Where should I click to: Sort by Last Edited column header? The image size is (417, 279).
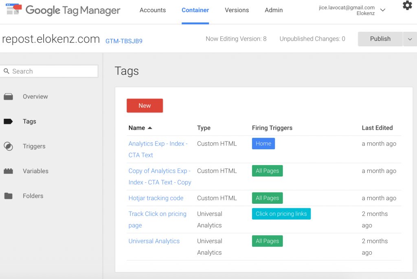[x=377, y=128]
